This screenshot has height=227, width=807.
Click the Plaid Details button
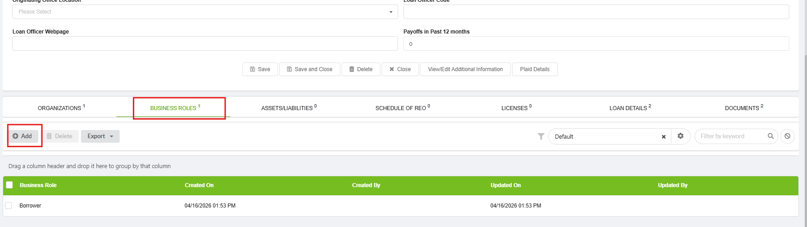[535, 69]
